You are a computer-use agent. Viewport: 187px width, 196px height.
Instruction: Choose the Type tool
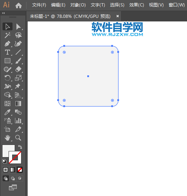[x=8, y=52]
